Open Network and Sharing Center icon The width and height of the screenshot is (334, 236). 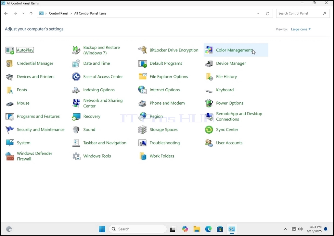point(76,103)
